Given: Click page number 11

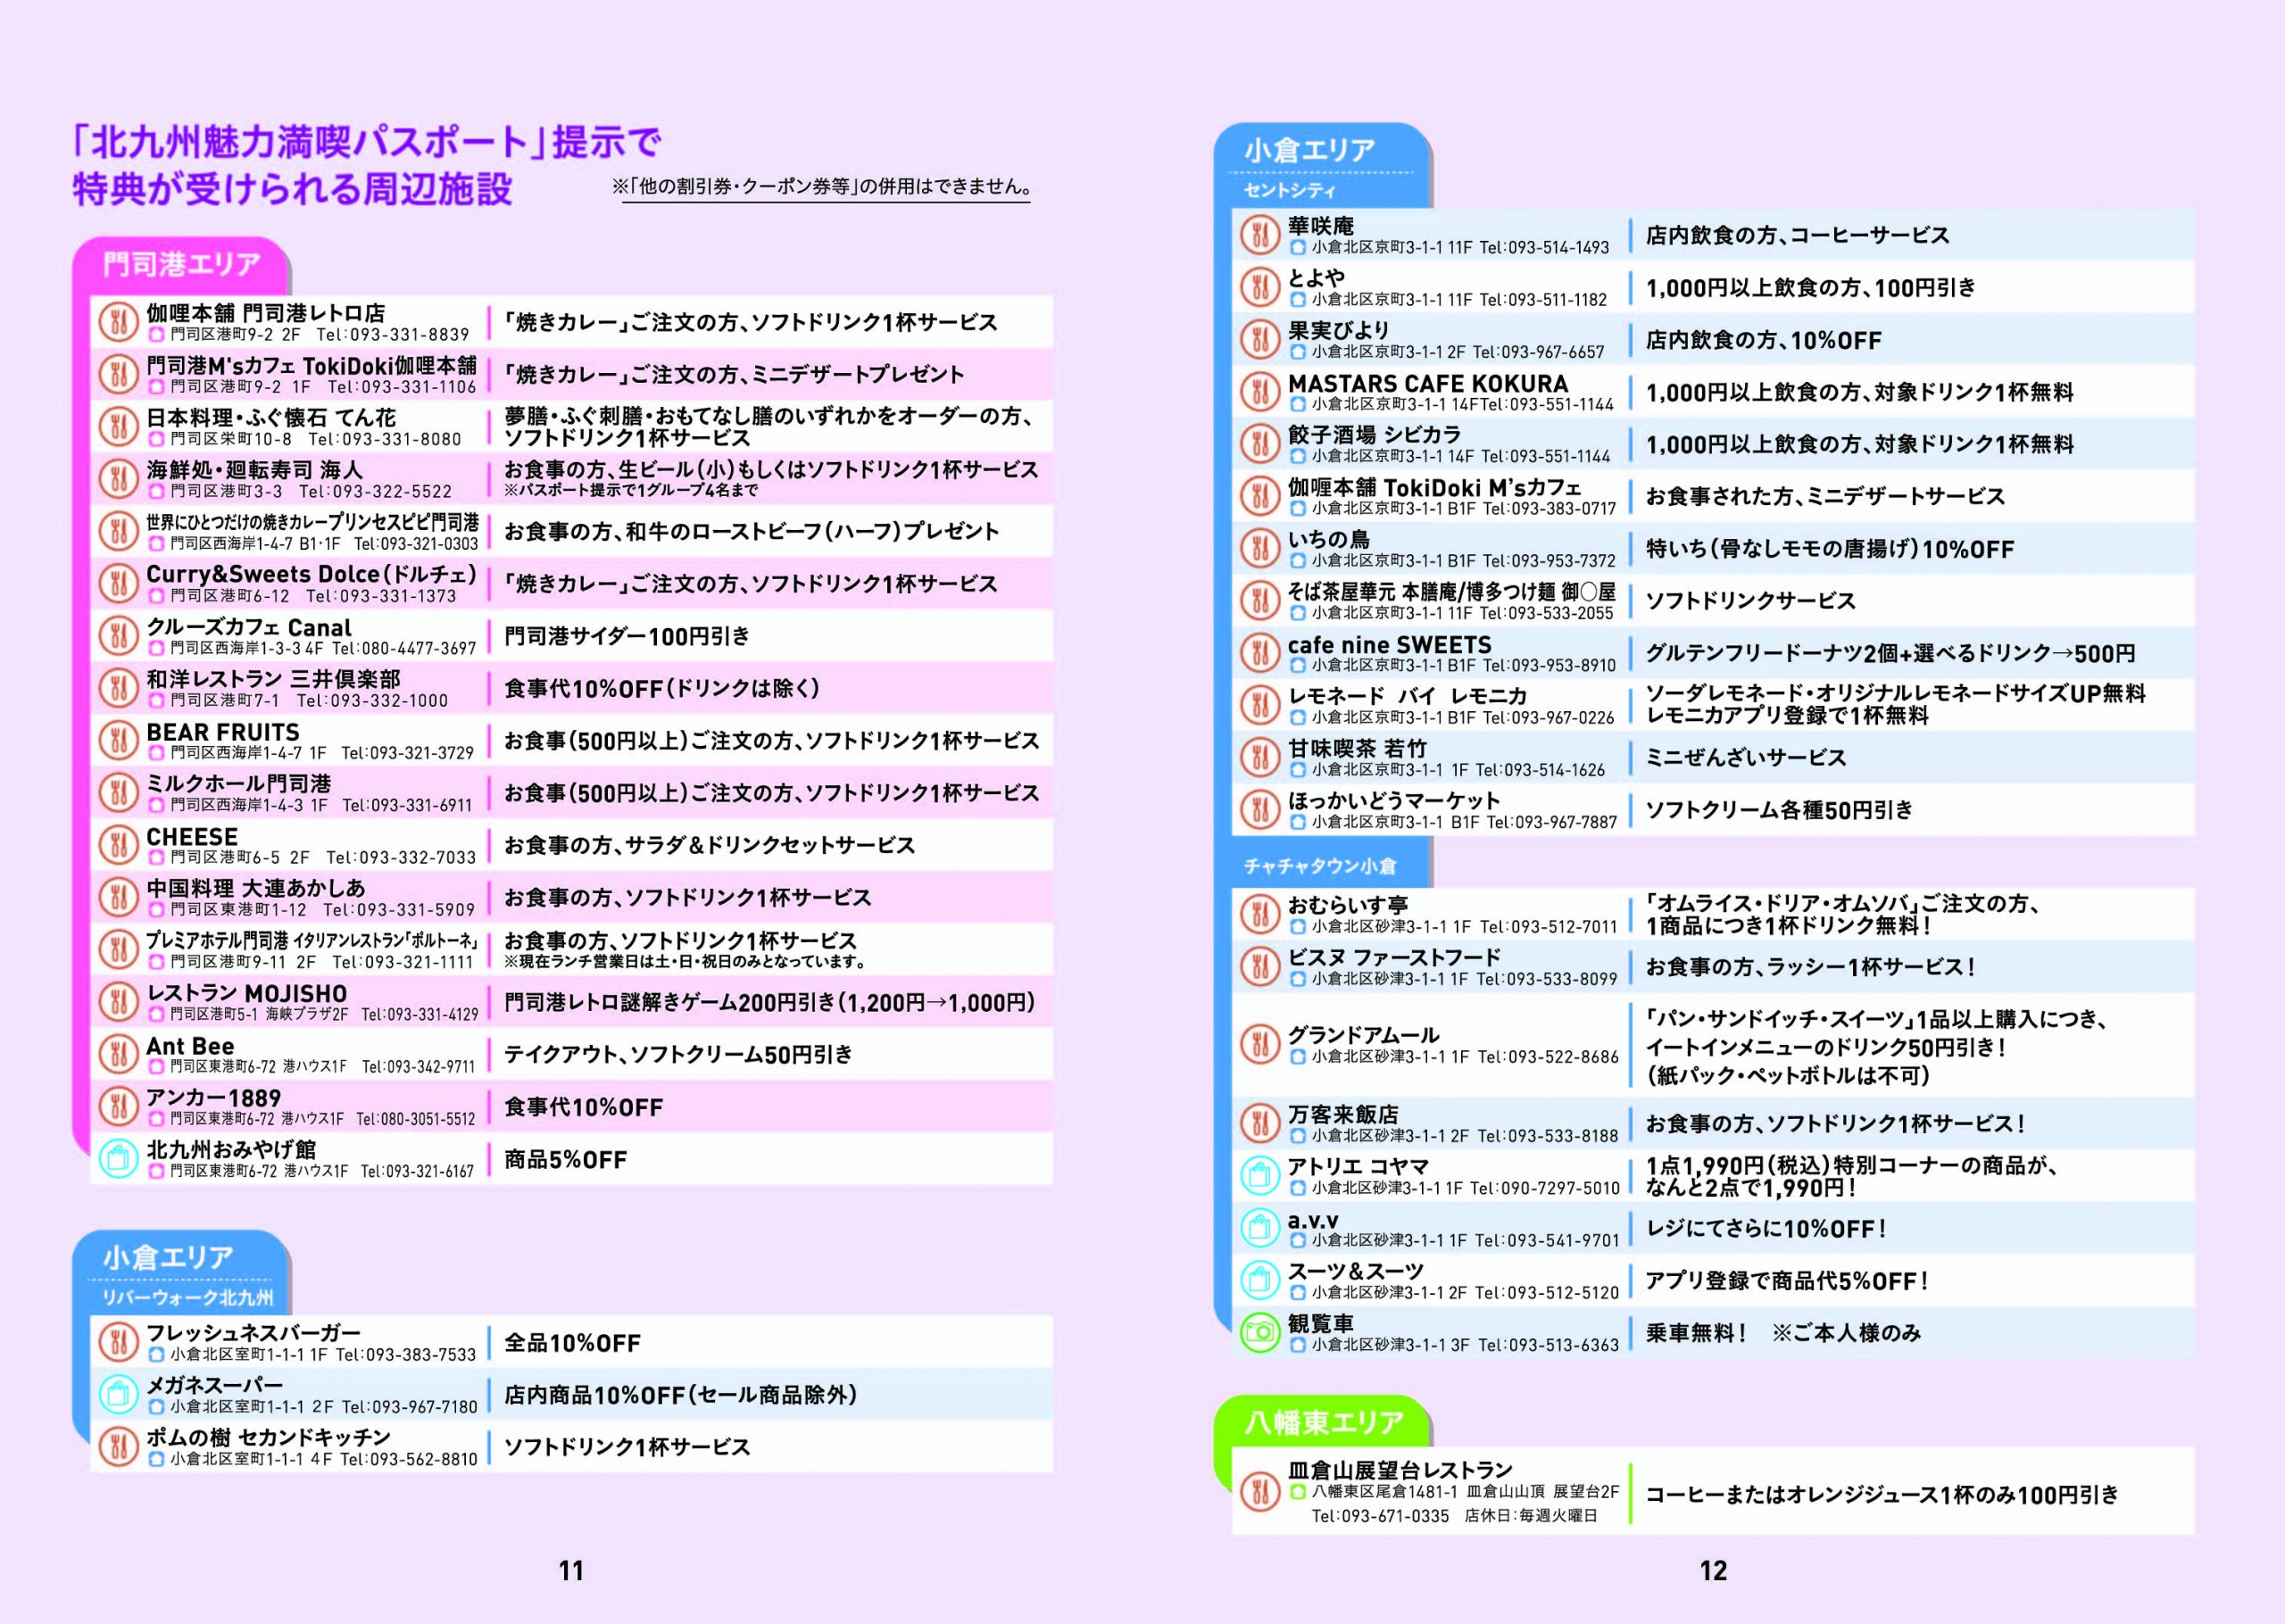Looking at the screenshot, I should pyautogui.click(x=571, y=1570).
